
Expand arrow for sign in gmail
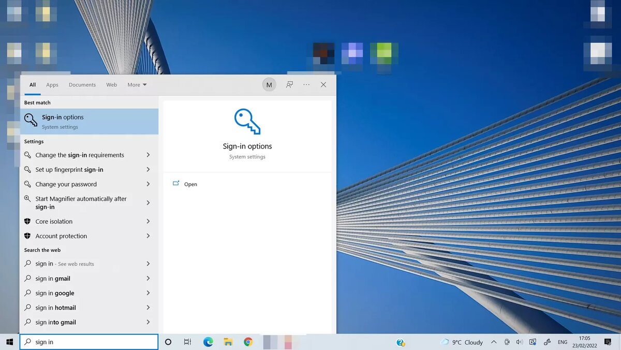pos(148,278)
